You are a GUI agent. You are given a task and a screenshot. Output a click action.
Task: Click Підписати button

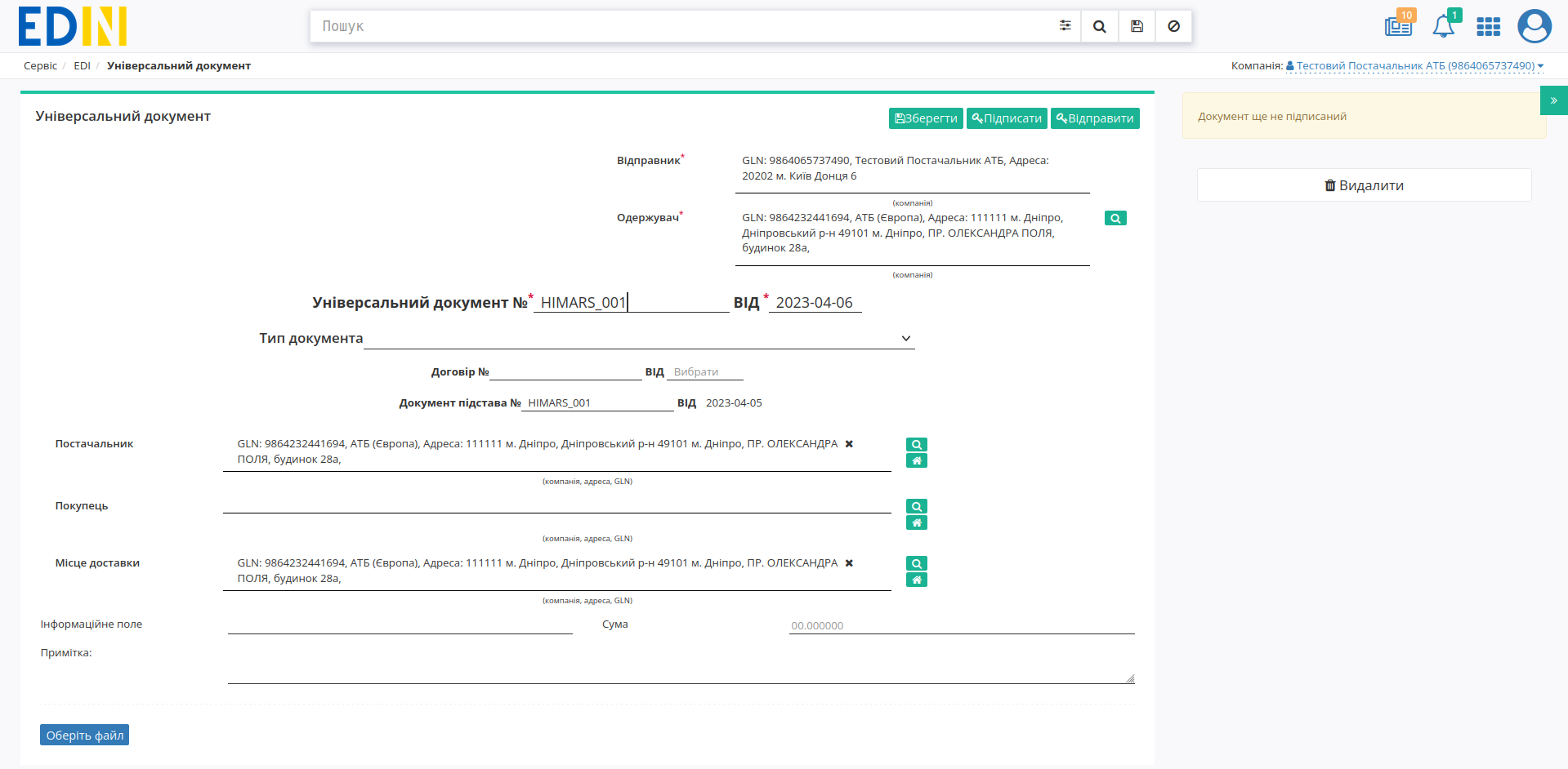pos(1007,118)
